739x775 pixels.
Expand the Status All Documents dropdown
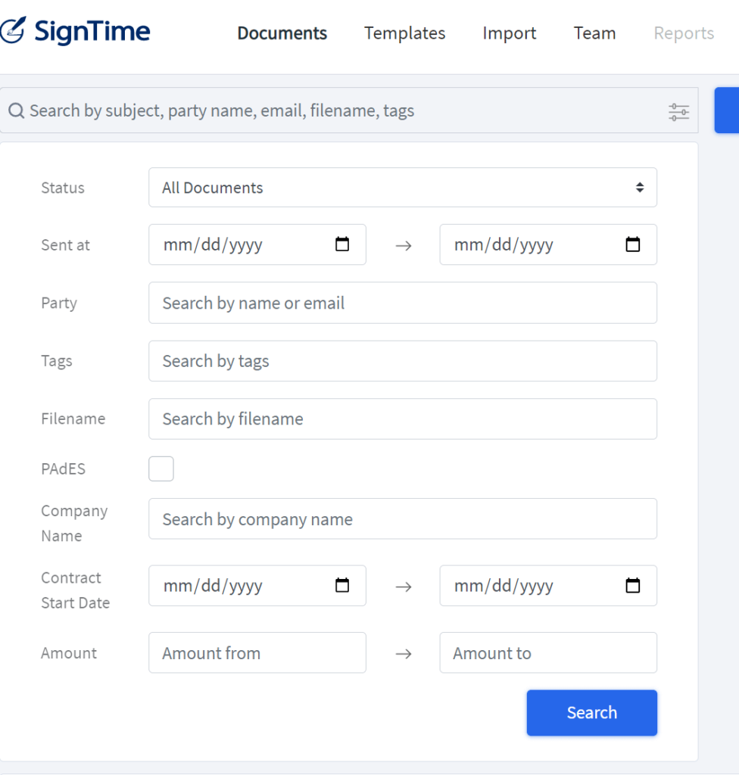point(403,188)
